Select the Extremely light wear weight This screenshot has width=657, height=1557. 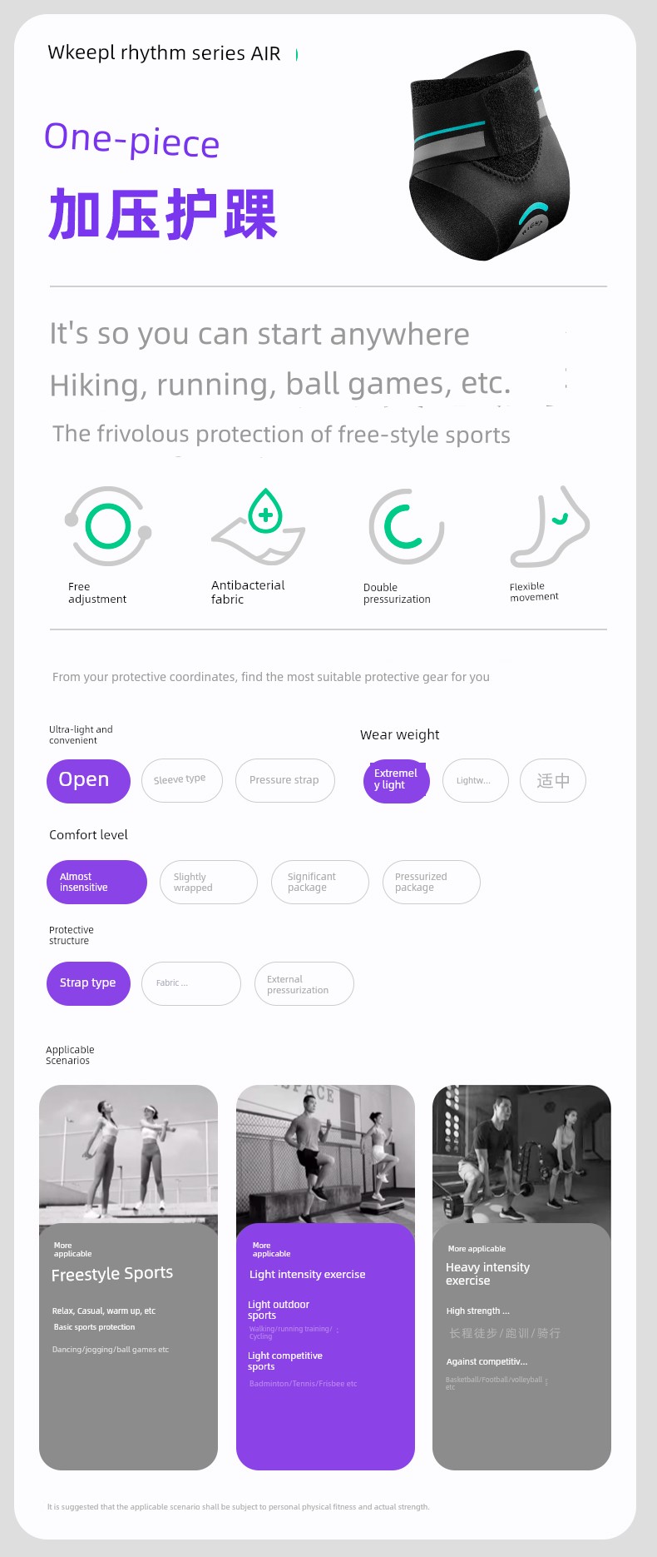tap(396, 781)
